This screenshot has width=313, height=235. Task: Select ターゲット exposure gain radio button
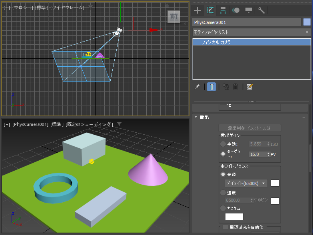pos(223,154)
